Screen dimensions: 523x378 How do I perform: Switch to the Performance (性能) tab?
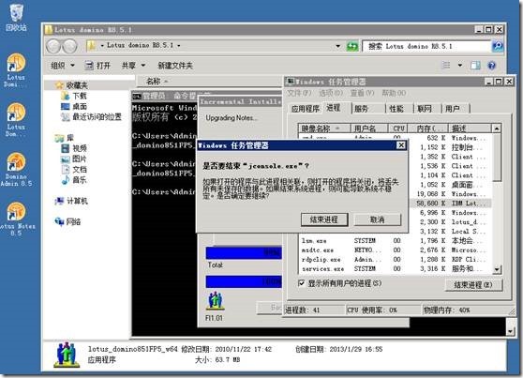(399, 109)
